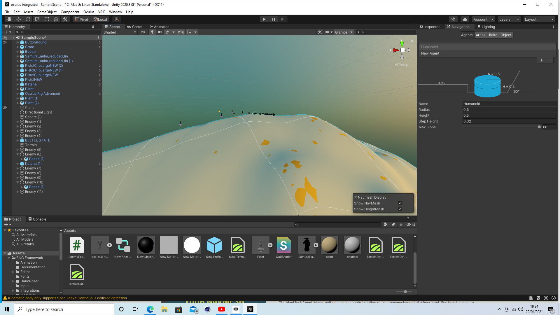Select the Rotate tool
The image size is (560, 315).
click(28, 19)
